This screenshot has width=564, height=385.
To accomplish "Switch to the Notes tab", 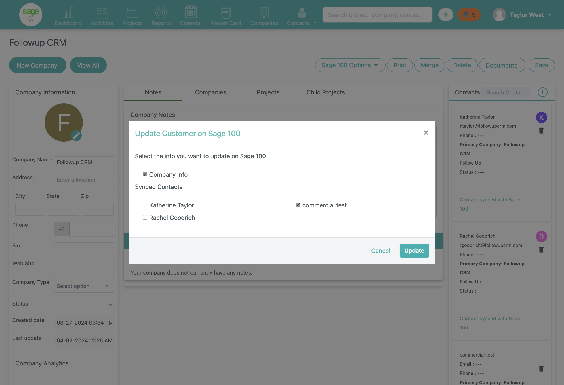I will click(x=153, y=92).
